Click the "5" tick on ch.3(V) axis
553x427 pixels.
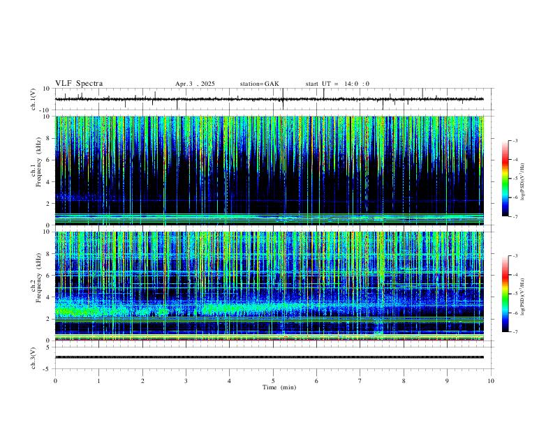click(x=48, y=347)
